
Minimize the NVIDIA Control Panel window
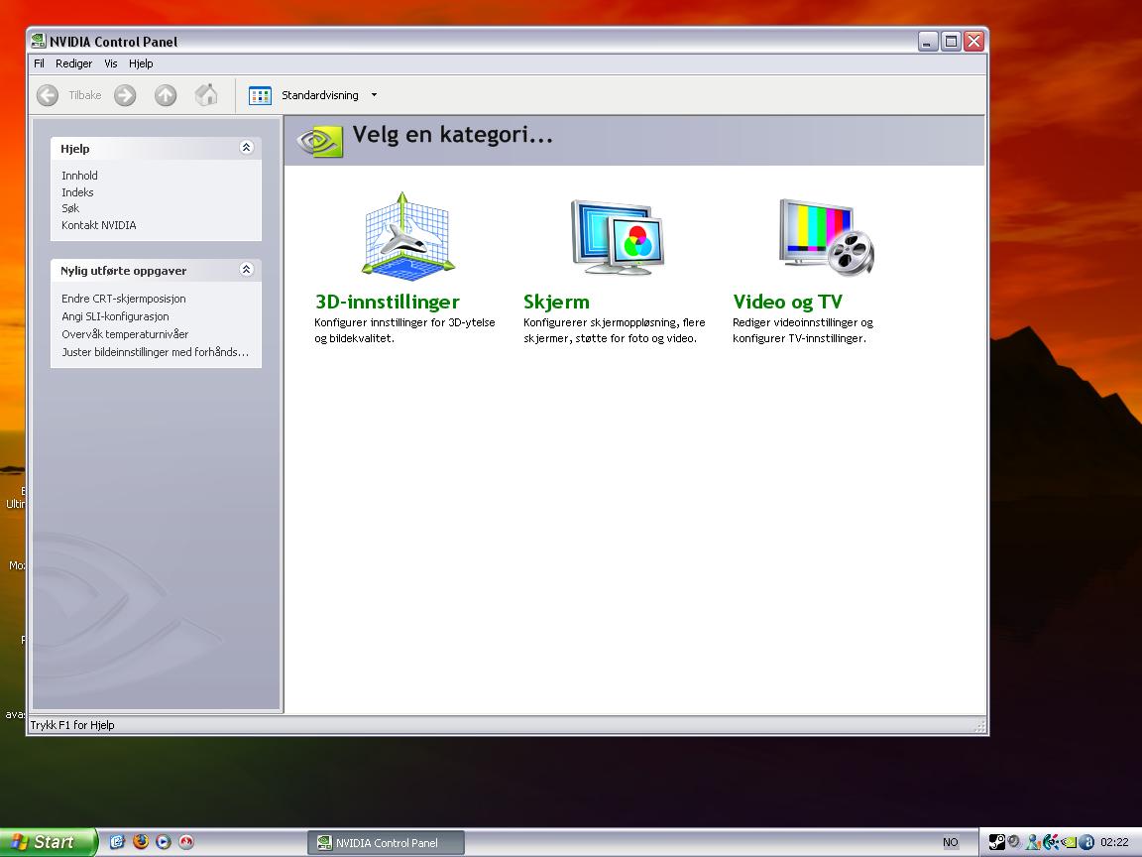coord(927,41)
